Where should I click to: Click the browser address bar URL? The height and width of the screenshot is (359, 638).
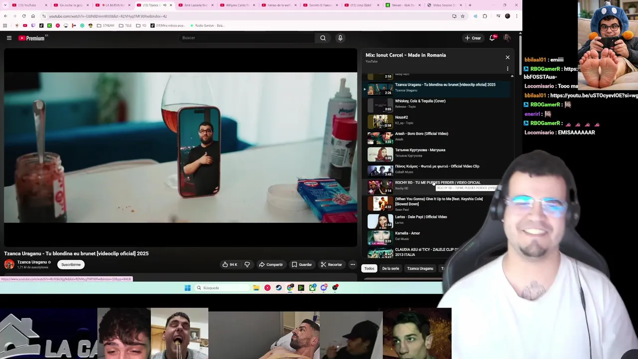(108, 16)
